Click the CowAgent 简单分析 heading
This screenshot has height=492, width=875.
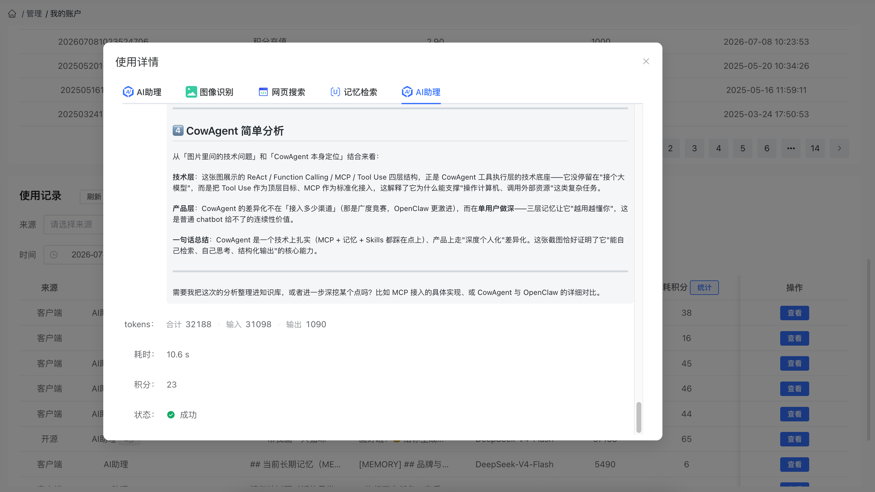coord(235,131)
